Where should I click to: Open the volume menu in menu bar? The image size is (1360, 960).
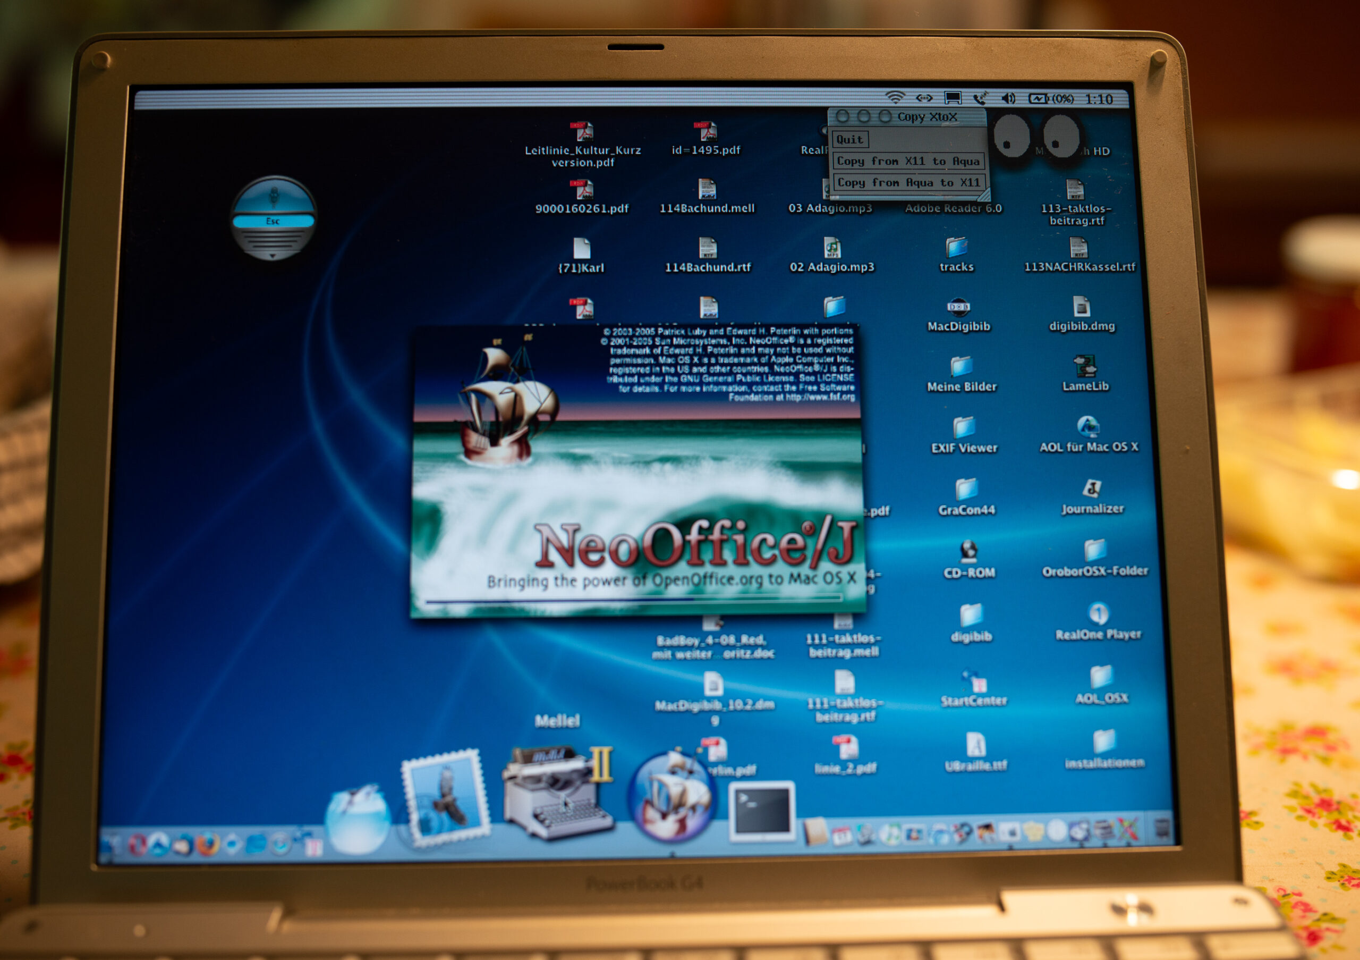coord(1008,98)
